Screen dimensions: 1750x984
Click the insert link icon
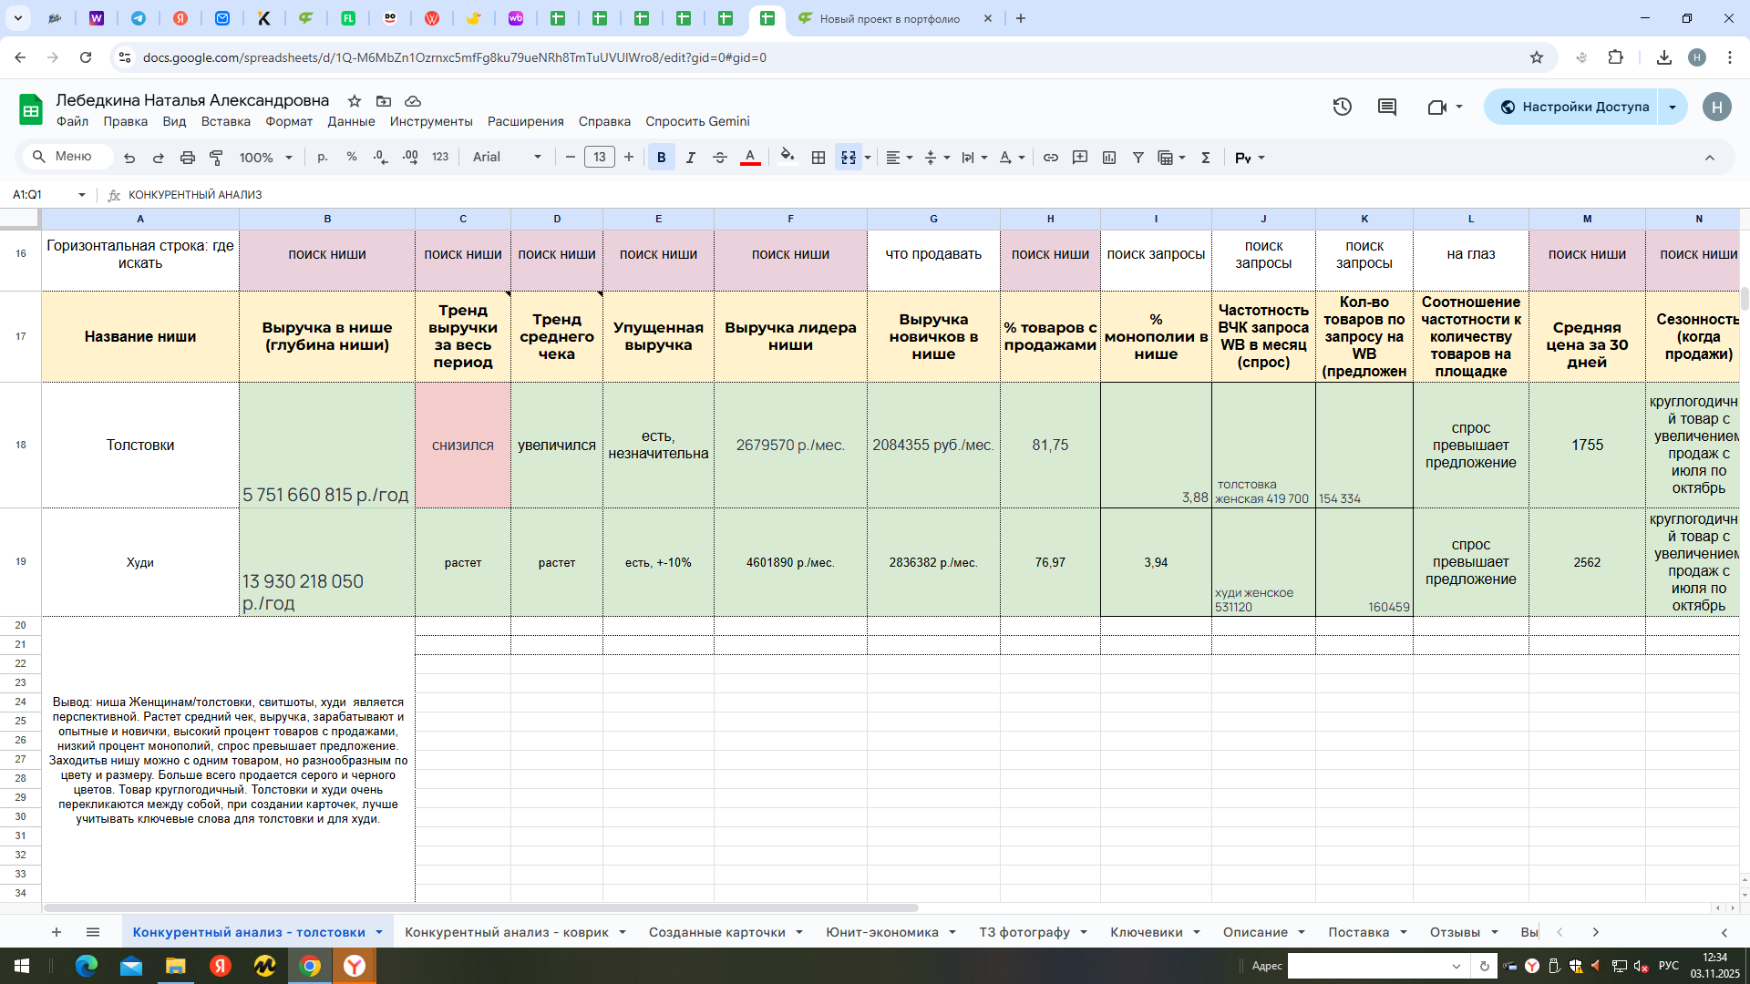tap(1051, 158)
